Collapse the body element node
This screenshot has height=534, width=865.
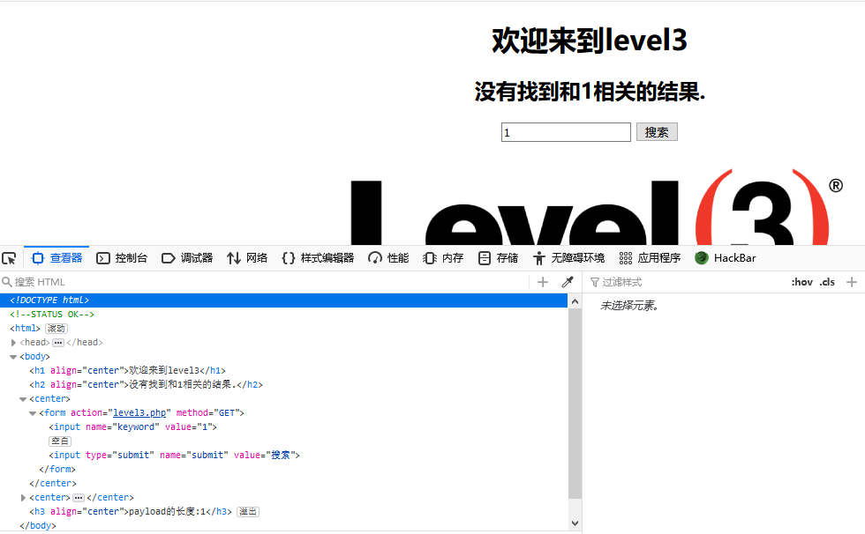coord(14,357)
